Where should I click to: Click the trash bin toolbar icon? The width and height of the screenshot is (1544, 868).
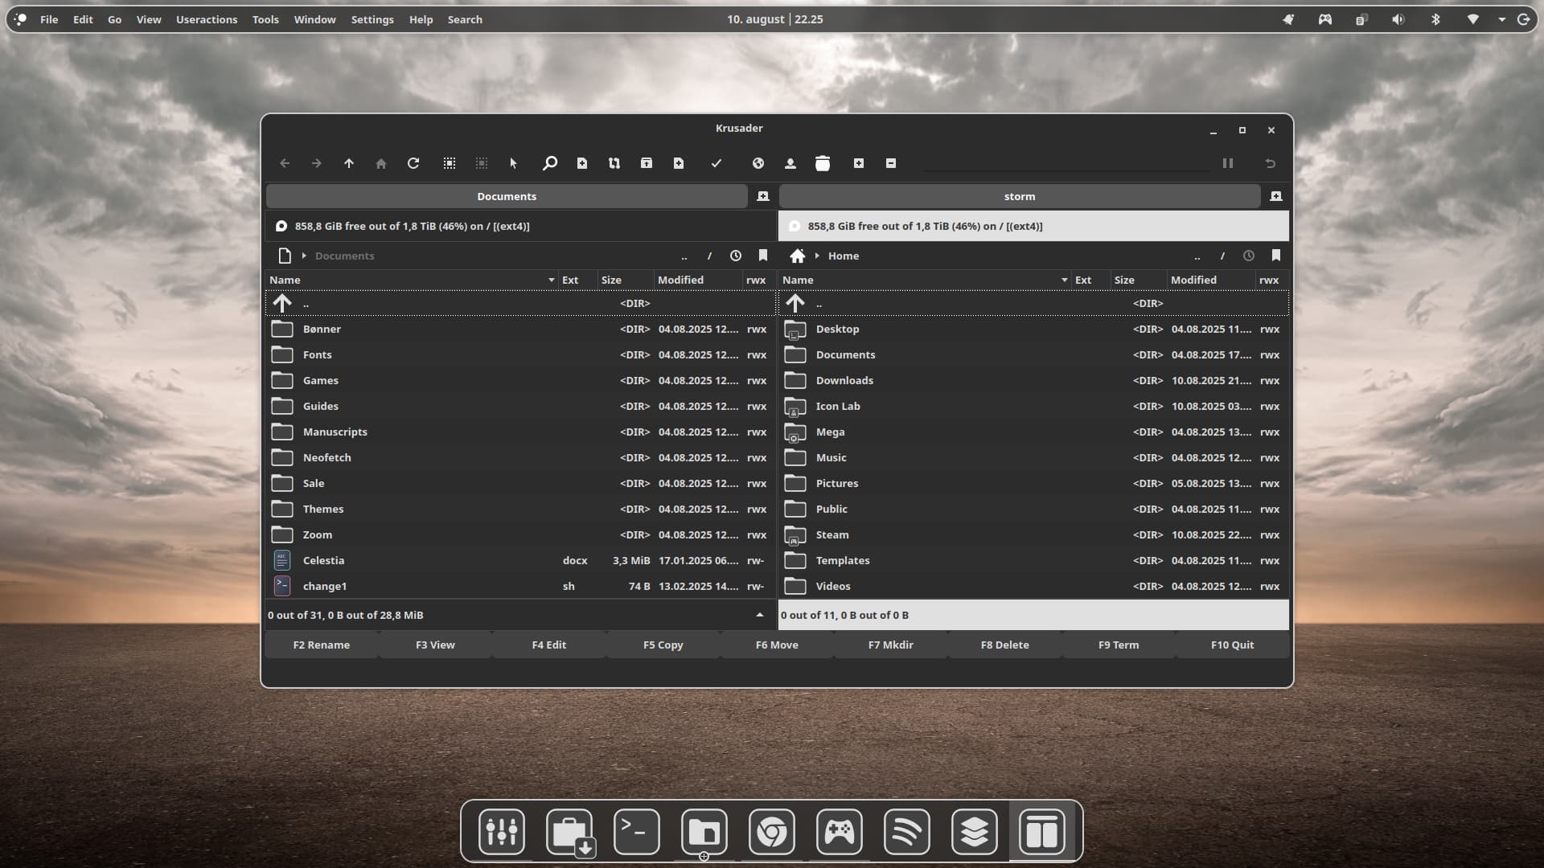click(822, 163)
